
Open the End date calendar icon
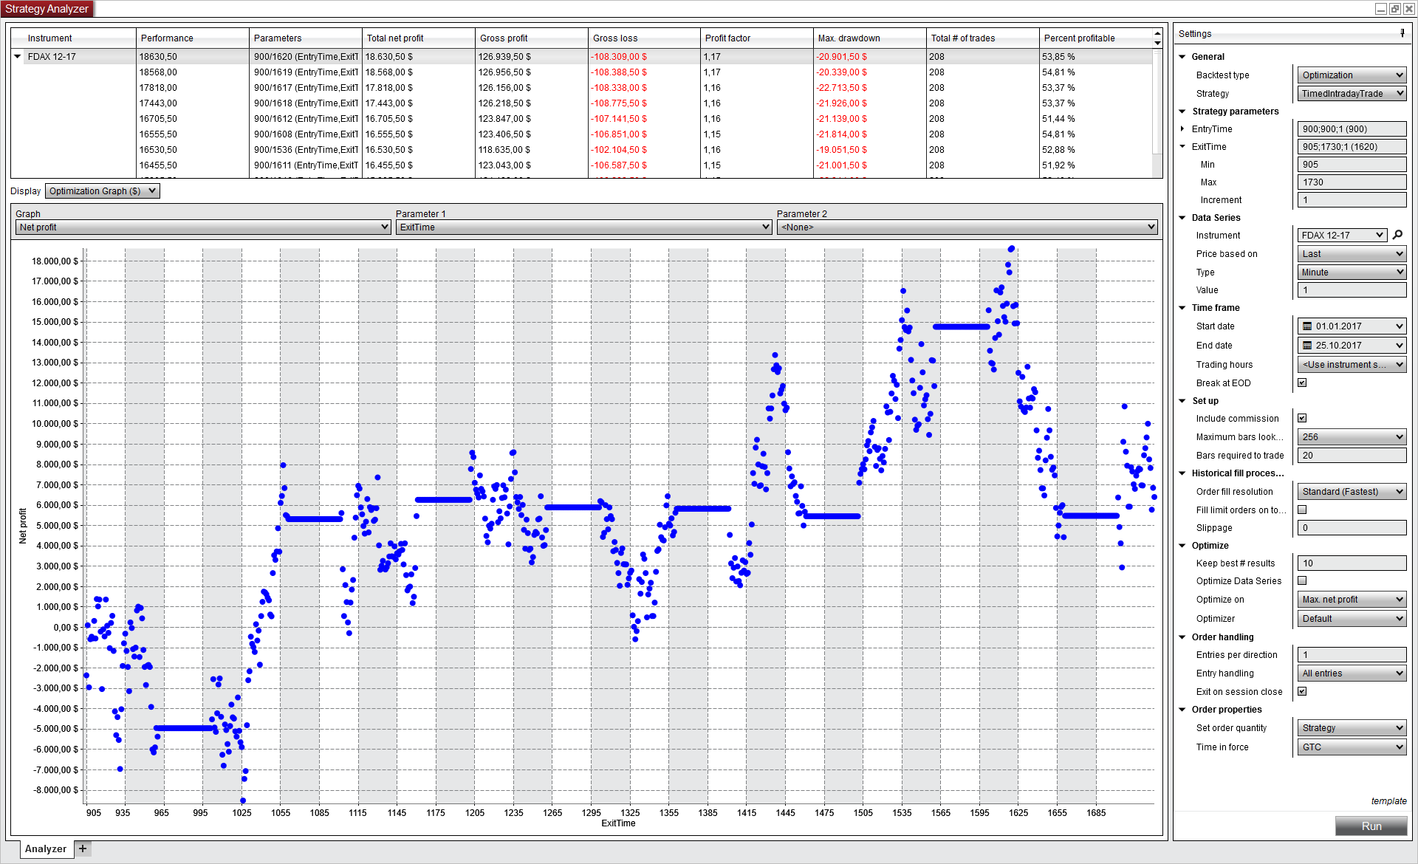(1306, 346)
